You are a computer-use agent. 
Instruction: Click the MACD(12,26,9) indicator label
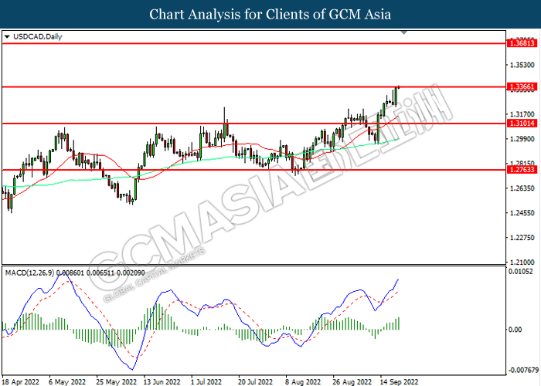[x=29, y=273]
